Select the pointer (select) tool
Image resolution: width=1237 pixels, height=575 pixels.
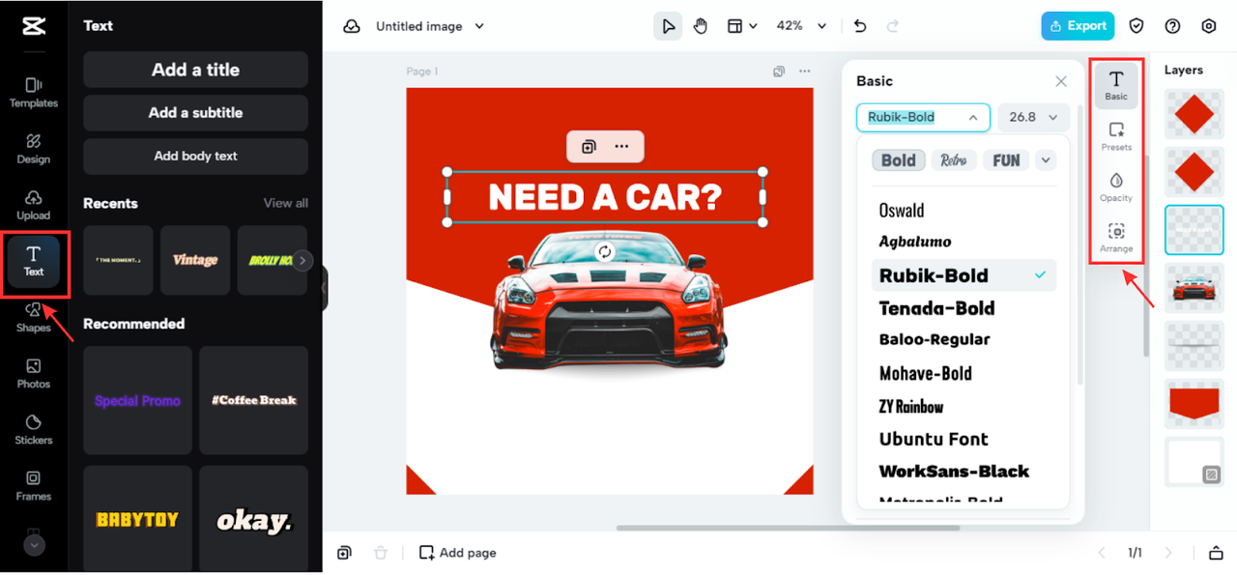pyautogui.click(x=668, y=26)
